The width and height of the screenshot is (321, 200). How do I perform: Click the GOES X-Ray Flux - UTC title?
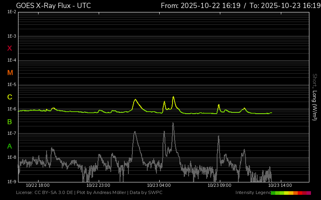(53, 6)
